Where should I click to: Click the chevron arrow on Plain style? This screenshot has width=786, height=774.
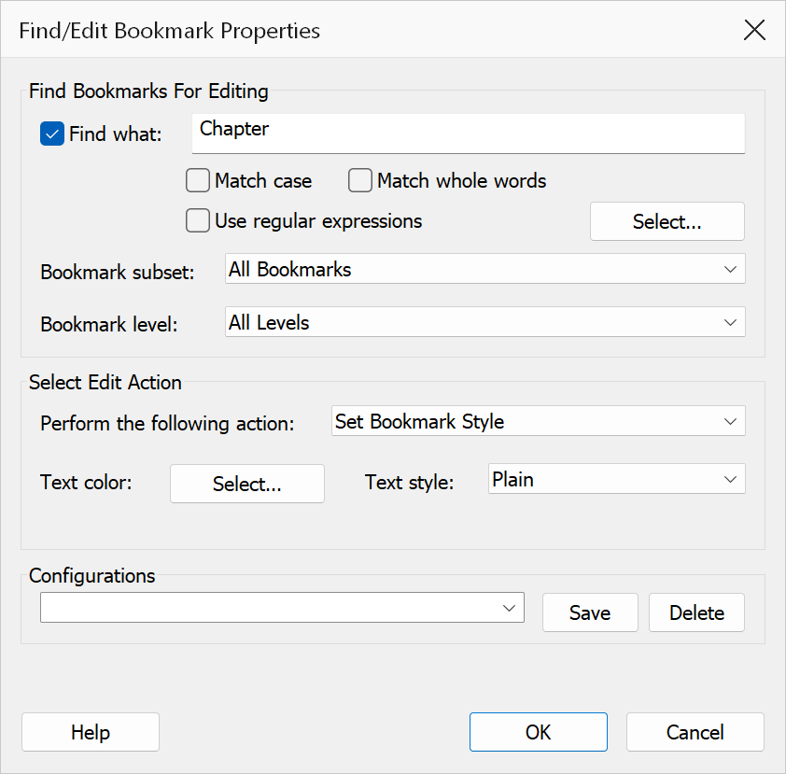click(730, 479)
